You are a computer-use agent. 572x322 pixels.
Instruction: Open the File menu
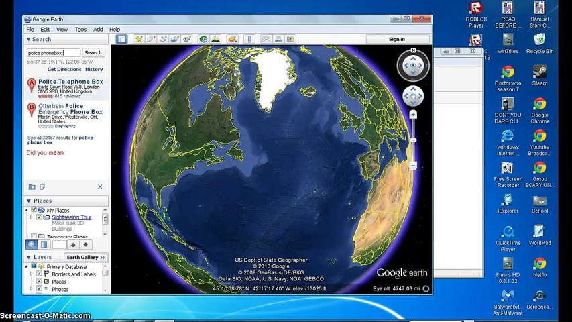(x=30, y=30)
